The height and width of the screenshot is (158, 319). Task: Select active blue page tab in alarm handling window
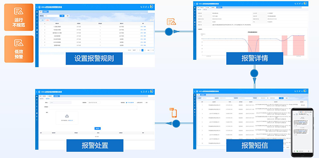click(57, 96)
